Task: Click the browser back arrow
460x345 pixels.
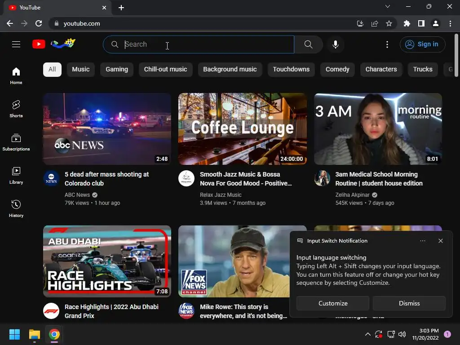Action: (10, 23)
